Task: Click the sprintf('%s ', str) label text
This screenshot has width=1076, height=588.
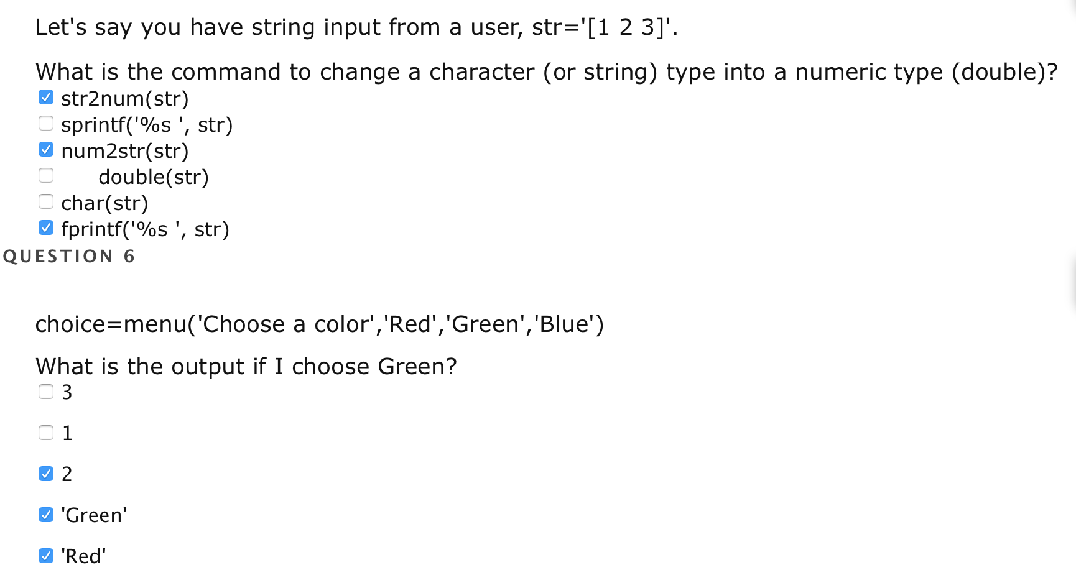Action: 147,125
